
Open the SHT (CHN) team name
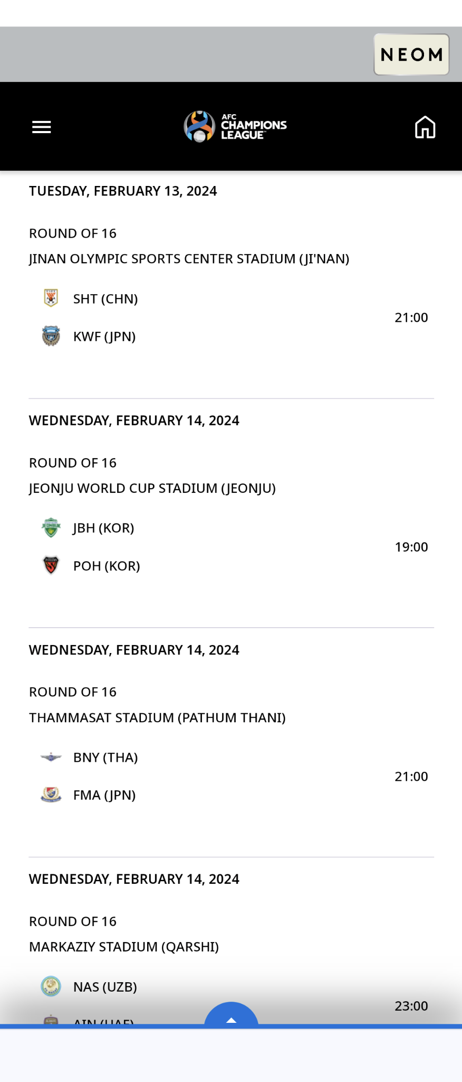105,299
